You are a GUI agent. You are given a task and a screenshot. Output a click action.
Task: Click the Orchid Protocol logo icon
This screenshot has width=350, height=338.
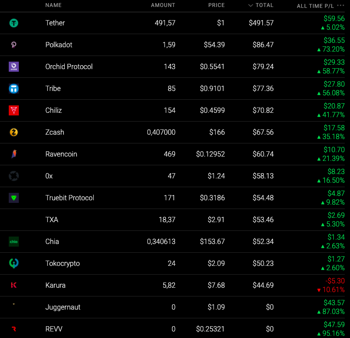[x=14, y=67]
